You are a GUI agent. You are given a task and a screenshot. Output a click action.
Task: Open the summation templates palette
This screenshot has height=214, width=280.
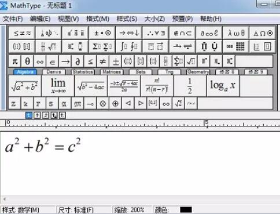[x=102, y=46]
